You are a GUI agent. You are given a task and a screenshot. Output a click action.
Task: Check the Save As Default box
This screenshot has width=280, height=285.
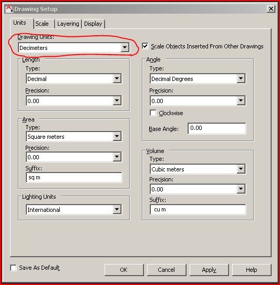pos(14,268)
